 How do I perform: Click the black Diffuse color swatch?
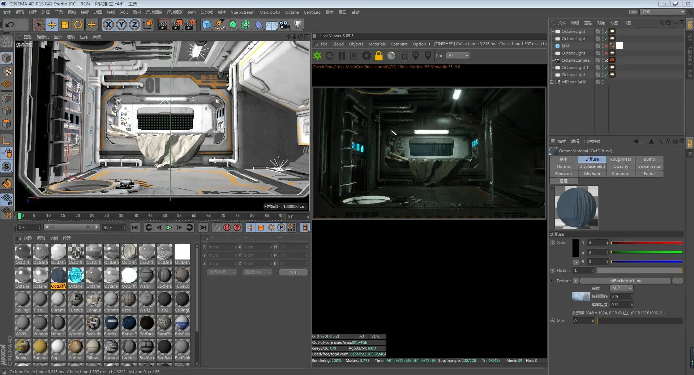[x=575, y=248]
